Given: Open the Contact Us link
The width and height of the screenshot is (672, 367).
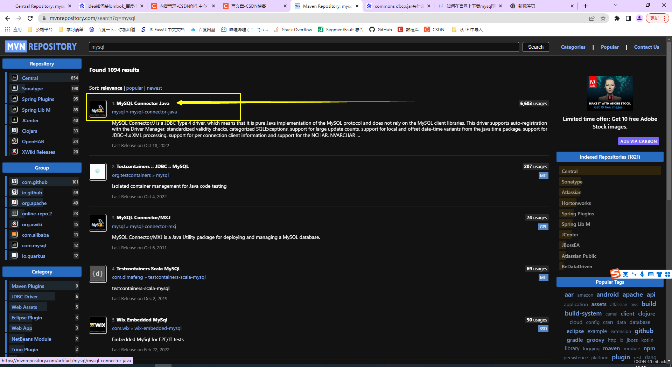Looking at the screenshot, I should click(x=646, y=47).
